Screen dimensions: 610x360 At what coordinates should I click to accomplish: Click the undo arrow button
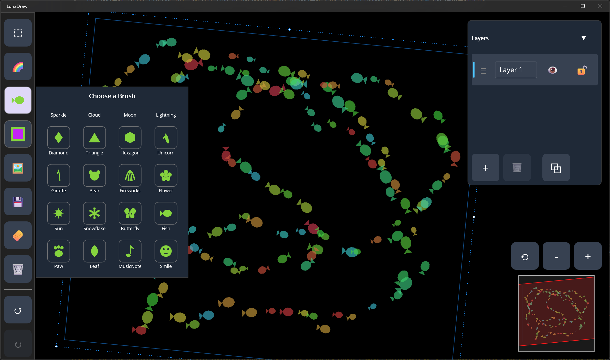coord(18,311)
